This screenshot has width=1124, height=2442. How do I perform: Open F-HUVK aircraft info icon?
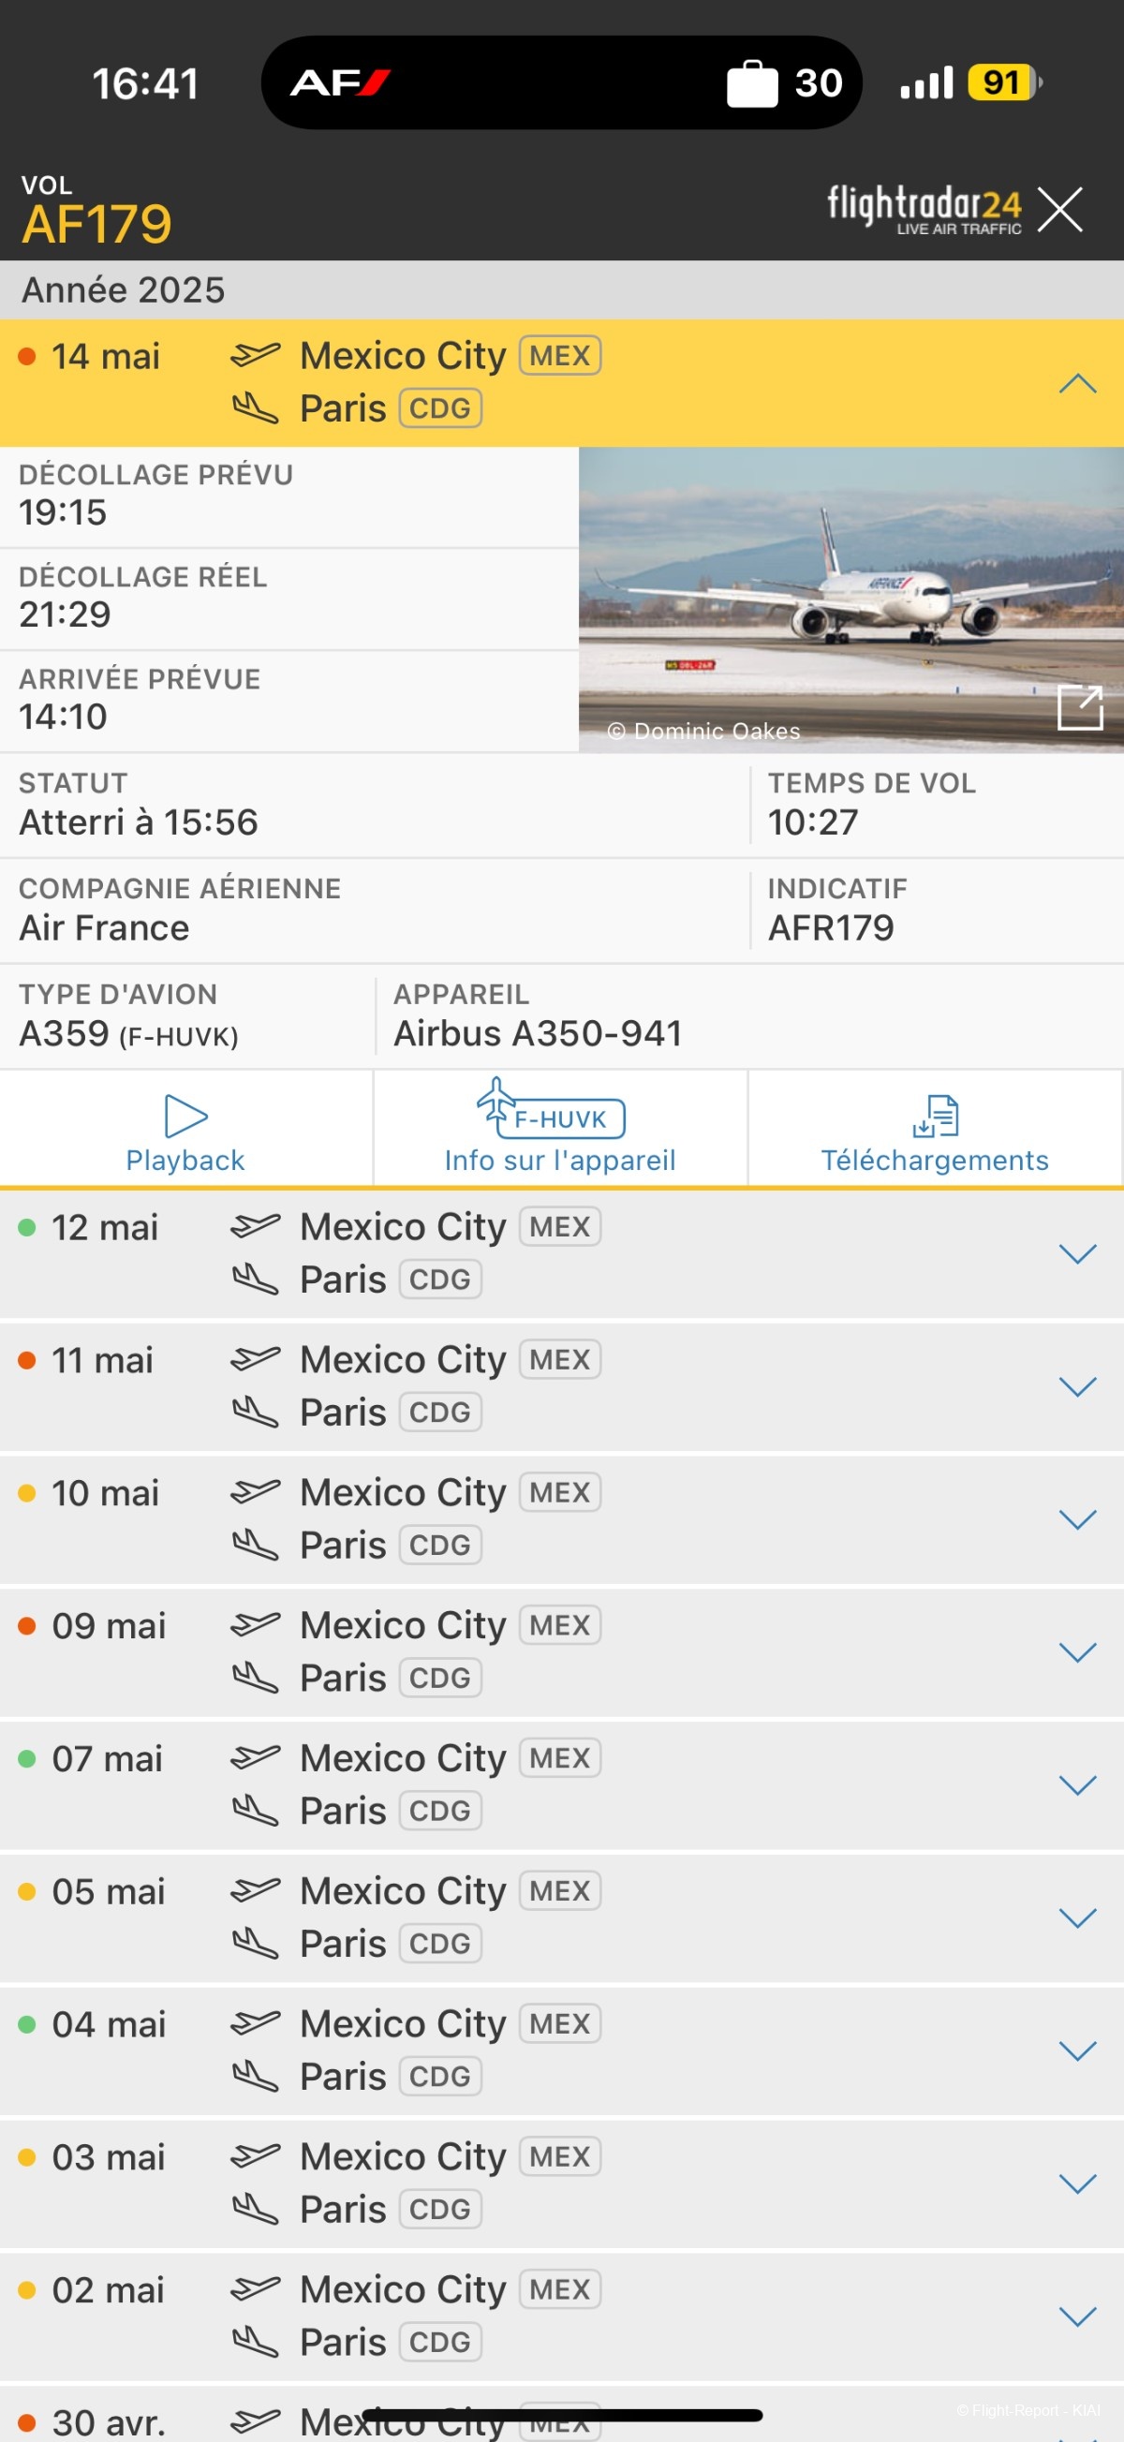(x=551, y=1108)
